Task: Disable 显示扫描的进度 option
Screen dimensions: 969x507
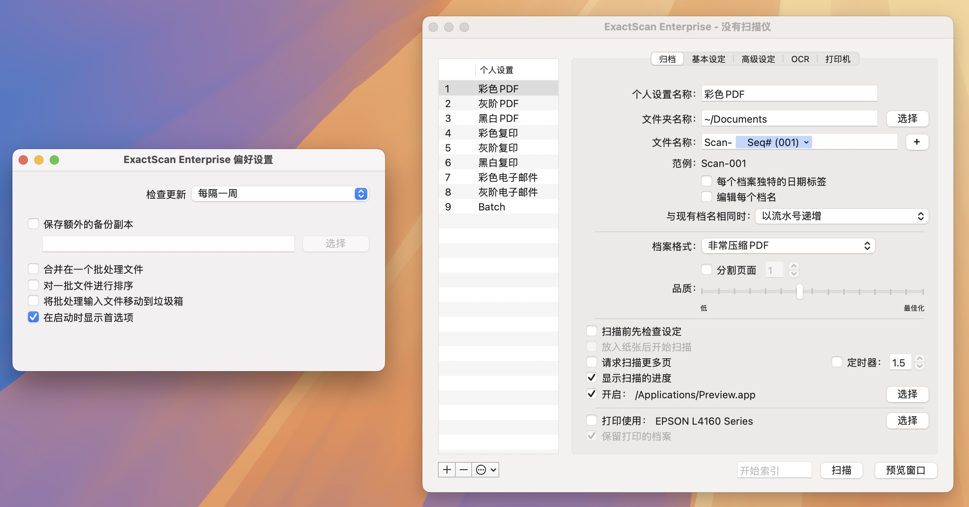Action: pos(592,378)
